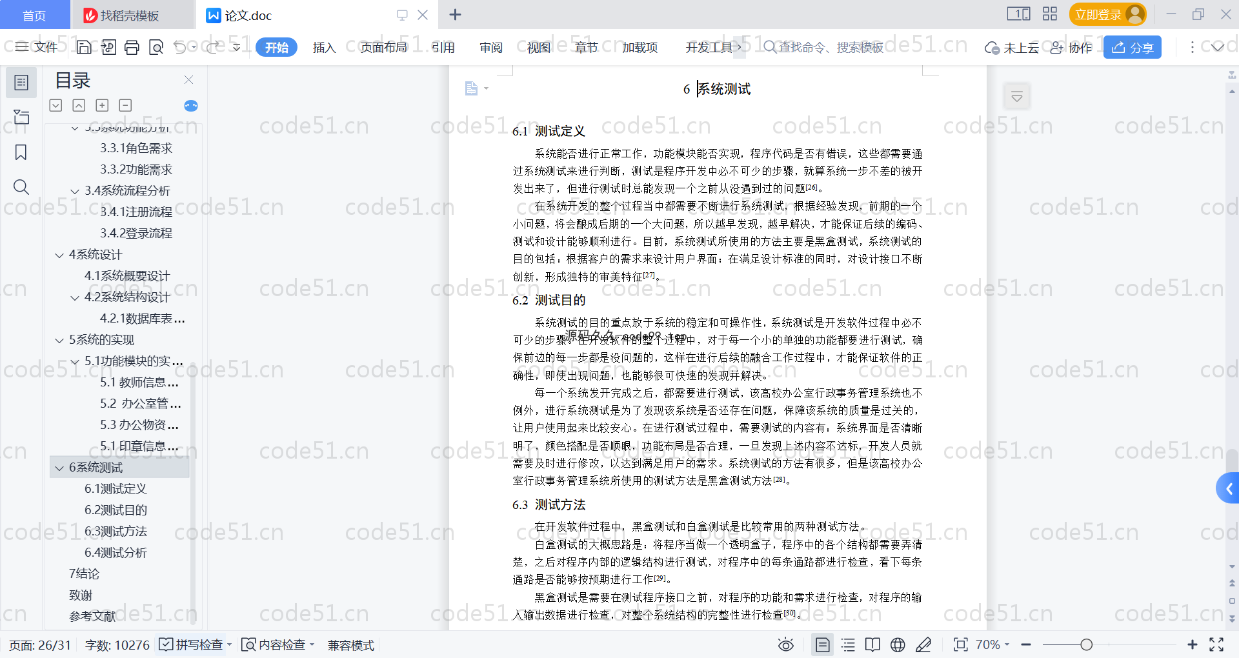Screen dimensions: 1239x658
Task: Open the 70% zoom level dropdown
Action: click(x=992, y=644)
